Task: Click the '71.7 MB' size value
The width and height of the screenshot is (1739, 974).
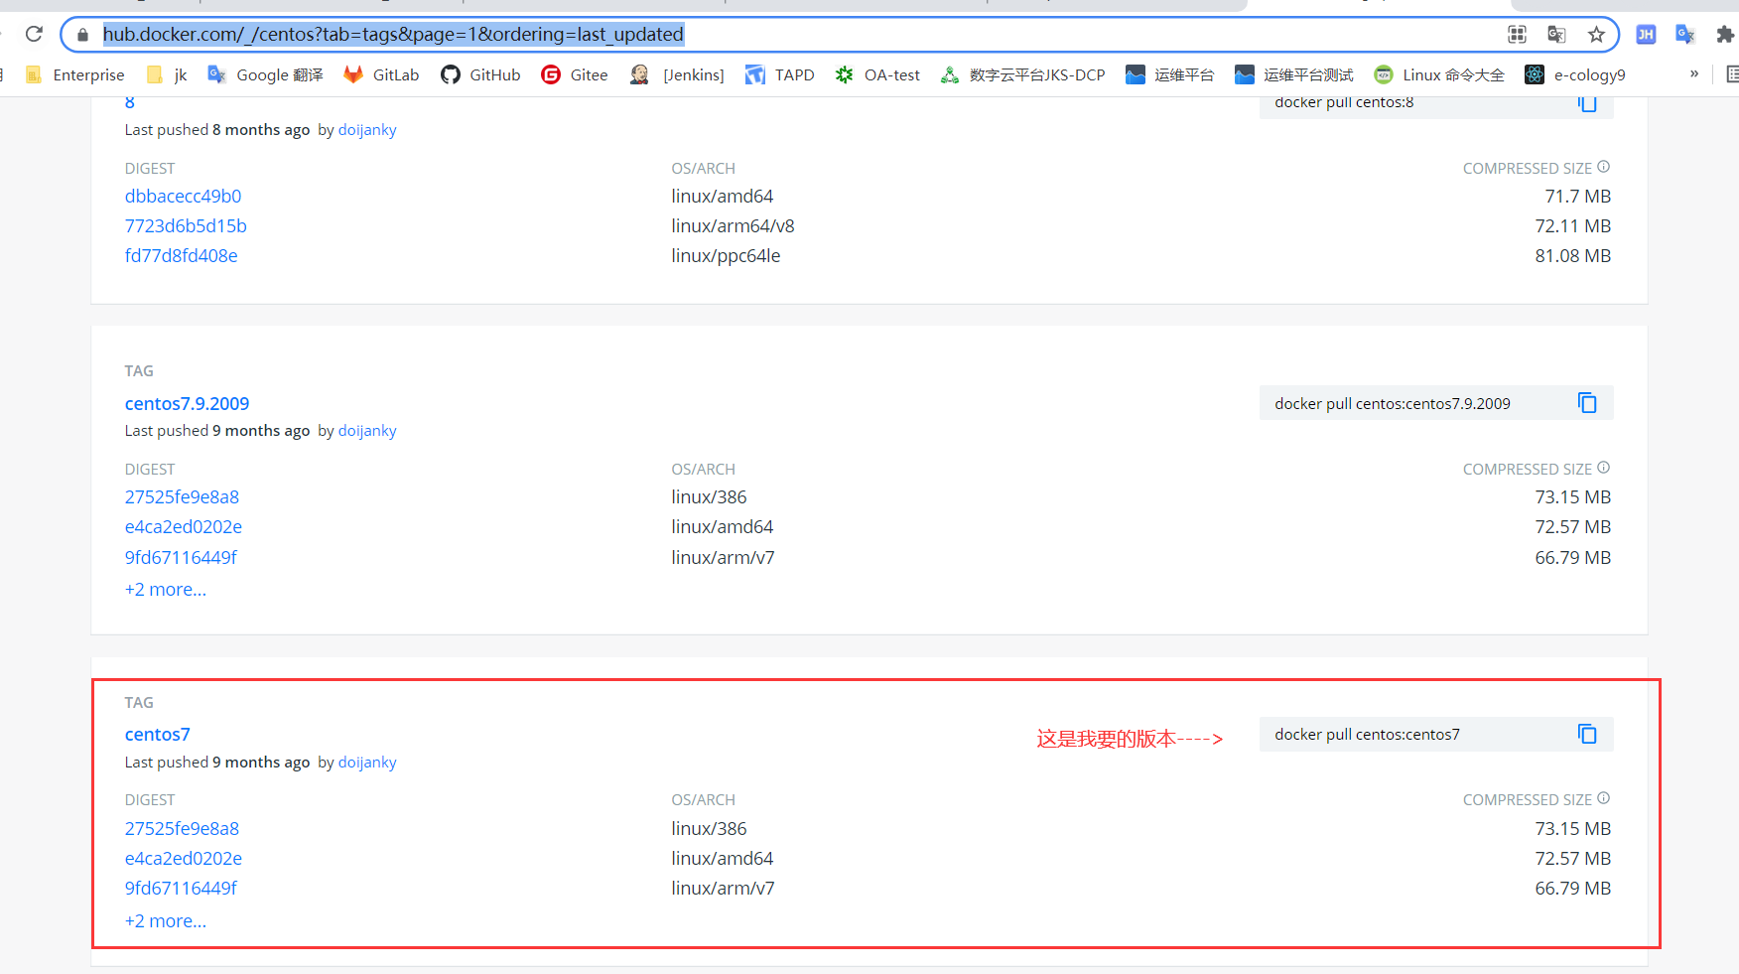Action: pyautogui.click(x=1578, y=197)
